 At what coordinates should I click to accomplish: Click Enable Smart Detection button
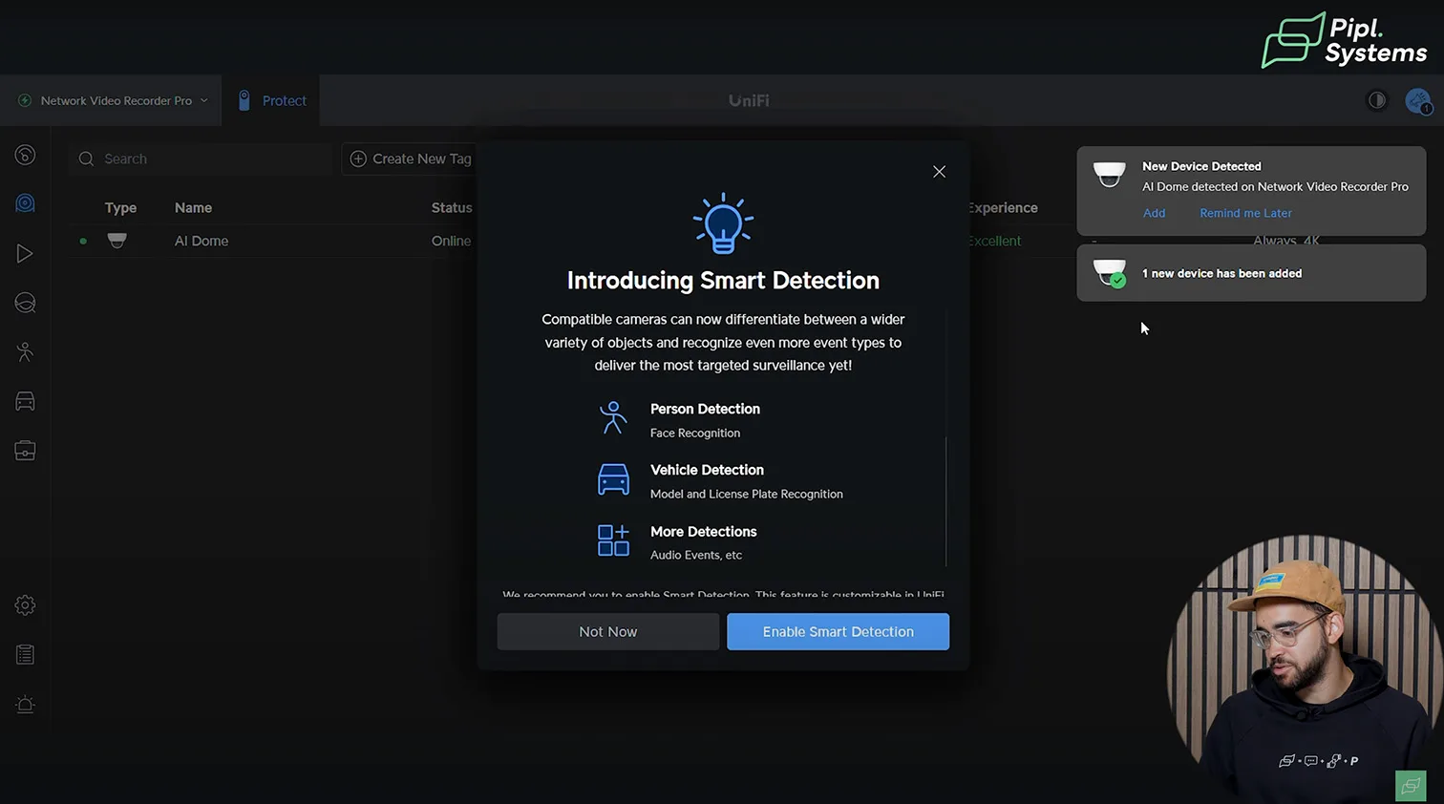tap(838, 631)
